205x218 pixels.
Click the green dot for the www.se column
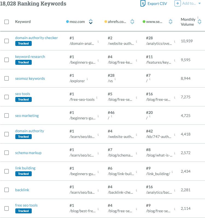pos(144,22)
